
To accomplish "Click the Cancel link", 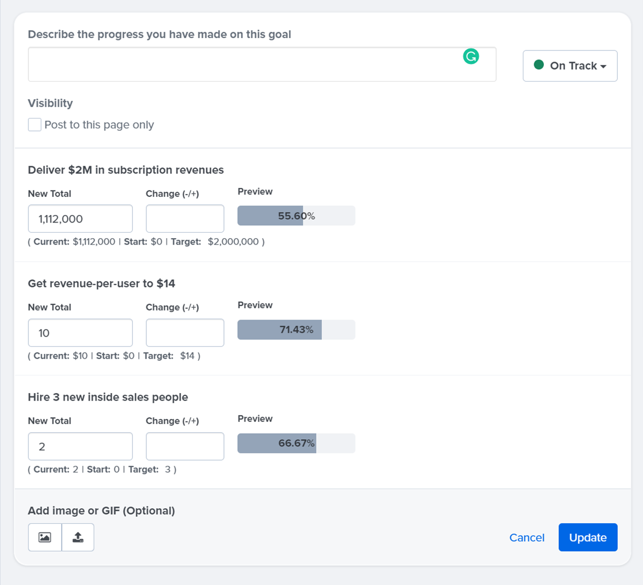I will pyautogui.click(x=527, y=537).
